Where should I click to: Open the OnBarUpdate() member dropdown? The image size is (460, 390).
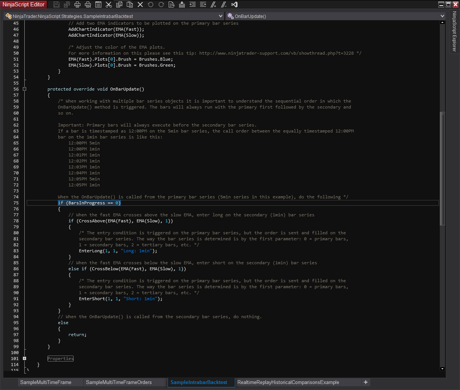coord(442,16)
